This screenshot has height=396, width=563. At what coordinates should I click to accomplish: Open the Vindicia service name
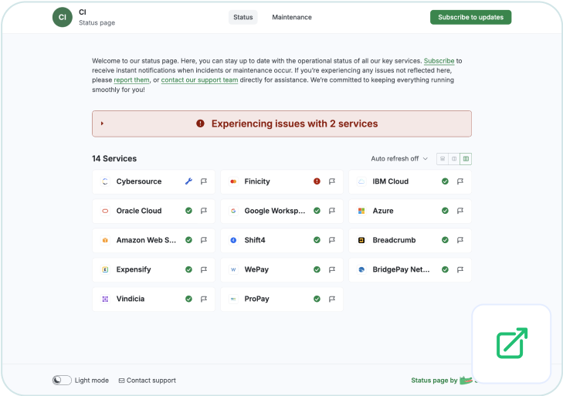point(131,299)
